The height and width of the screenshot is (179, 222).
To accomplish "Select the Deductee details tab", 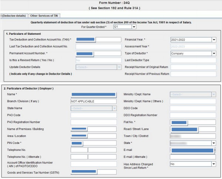I will pyautogui.click(x=13, y=16).
